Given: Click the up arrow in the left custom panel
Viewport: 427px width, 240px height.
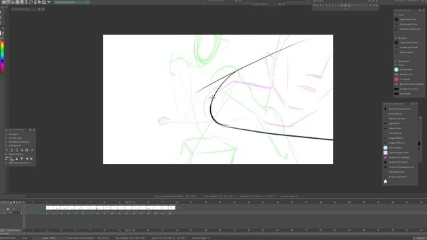Looking at the screenshot, I should [17, 159].
